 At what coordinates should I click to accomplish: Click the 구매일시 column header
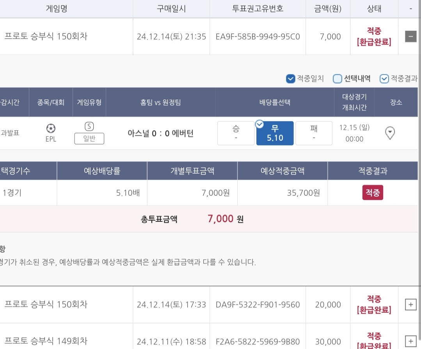tap(171, 9)
